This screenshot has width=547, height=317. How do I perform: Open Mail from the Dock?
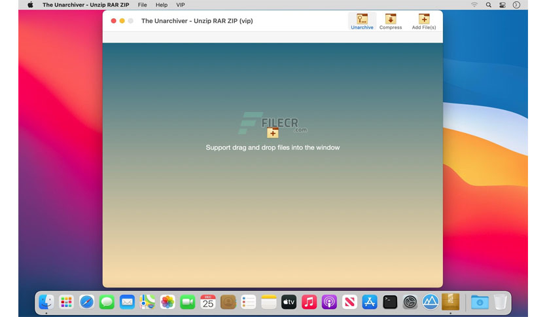[127, 302]
